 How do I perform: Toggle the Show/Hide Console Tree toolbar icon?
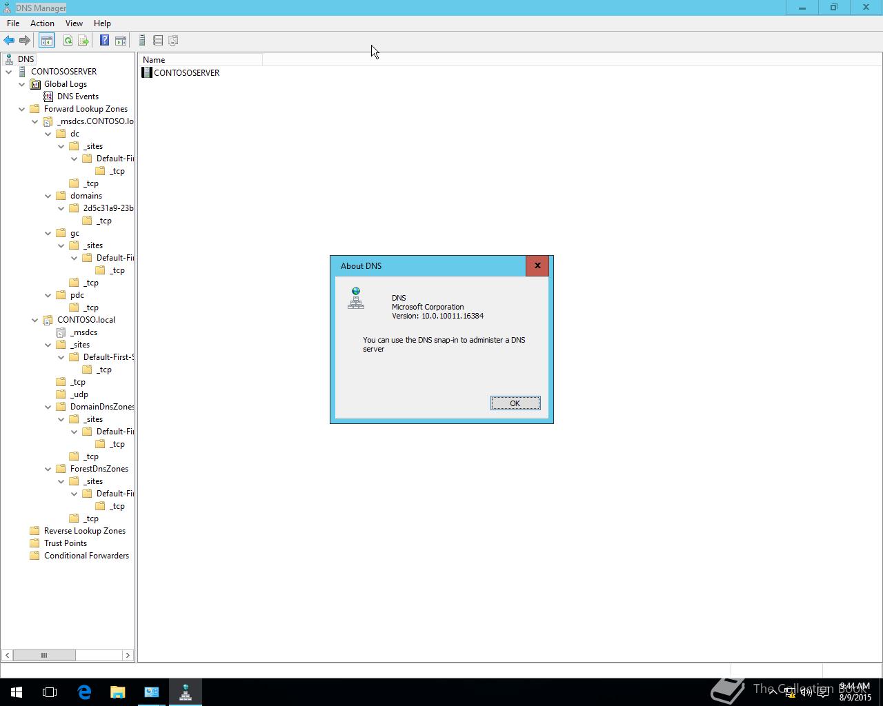(47, 41)
